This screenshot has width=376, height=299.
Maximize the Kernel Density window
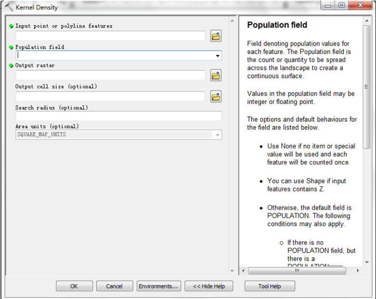340,6
